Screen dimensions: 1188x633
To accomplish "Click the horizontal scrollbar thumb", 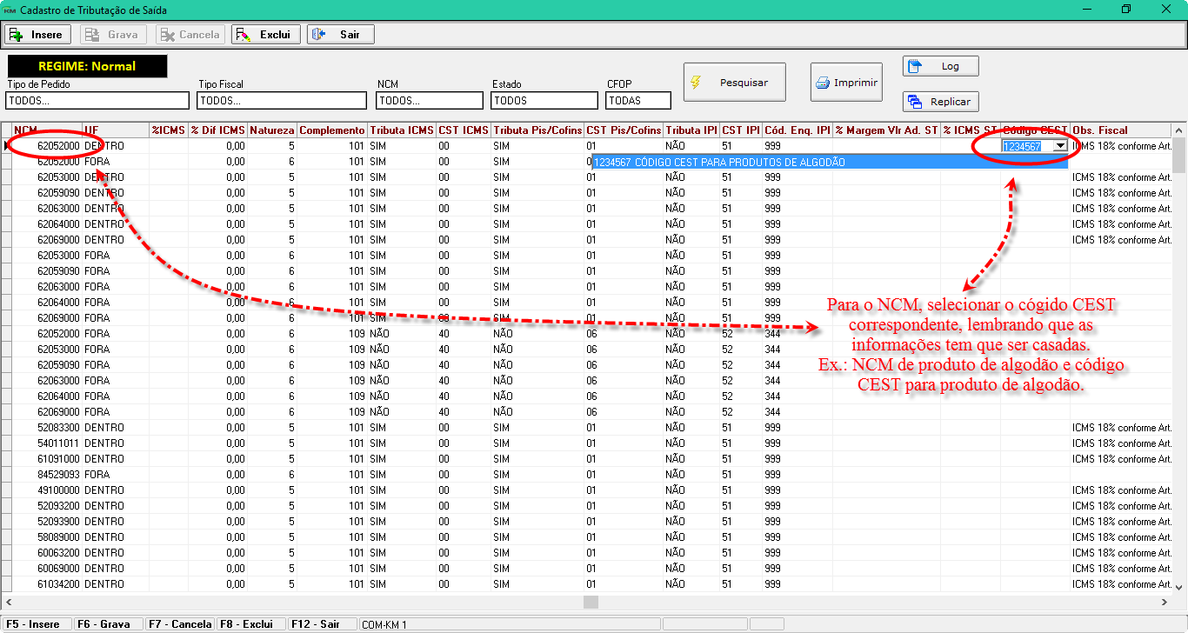I will [x=591, y=602].
